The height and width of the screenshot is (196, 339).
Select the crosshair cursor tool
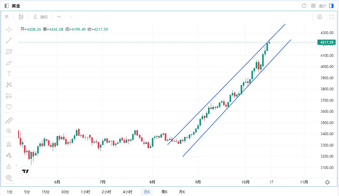9,29
